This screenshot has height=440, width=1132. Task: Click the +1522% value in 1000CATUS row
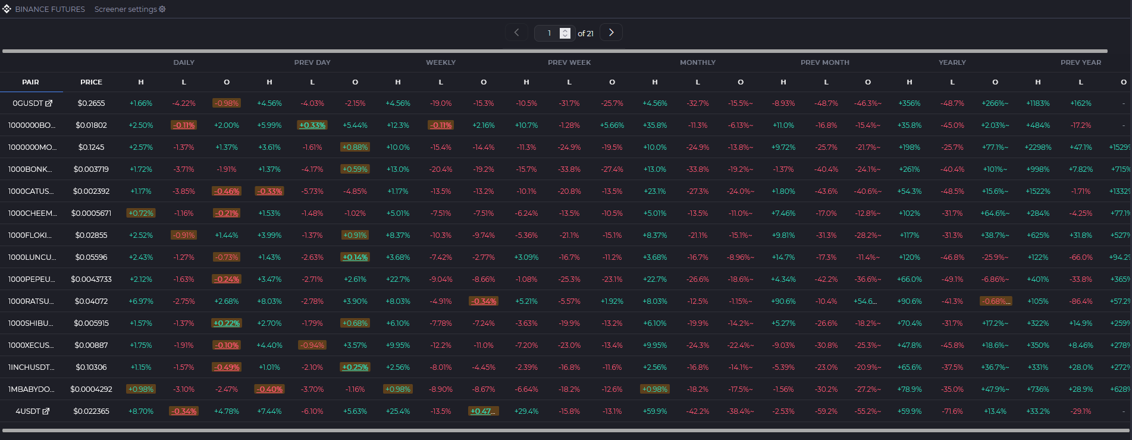[x=1038, y=191]
